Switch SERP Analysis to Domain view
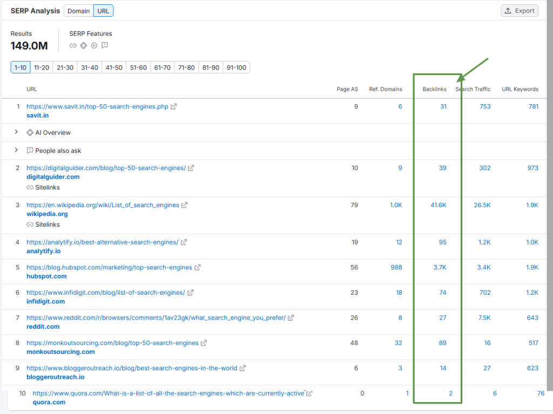The image size is (553, 414). pos(78,11)
